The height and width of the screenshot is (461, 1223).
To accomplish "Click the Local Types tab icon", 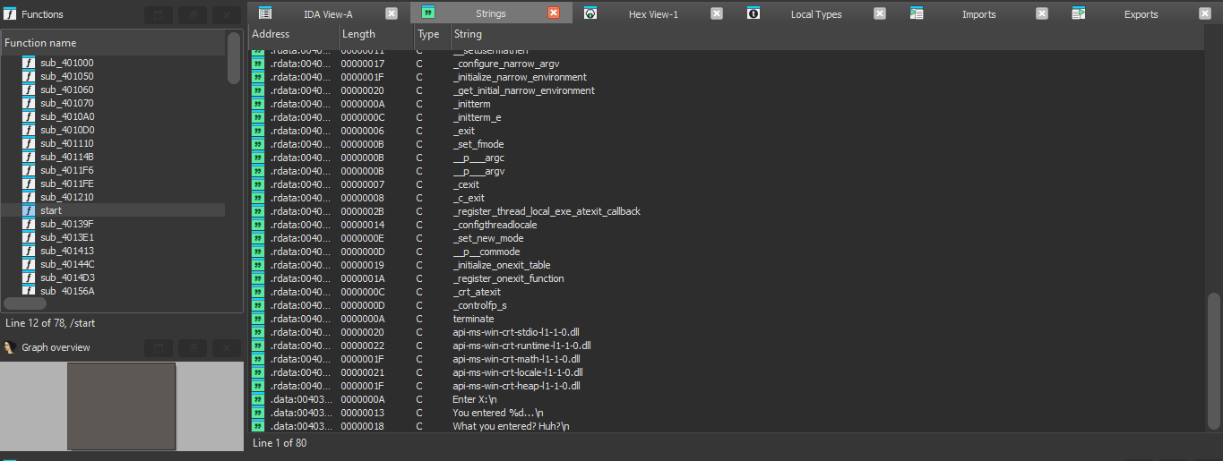I will [x=754, y=13].
